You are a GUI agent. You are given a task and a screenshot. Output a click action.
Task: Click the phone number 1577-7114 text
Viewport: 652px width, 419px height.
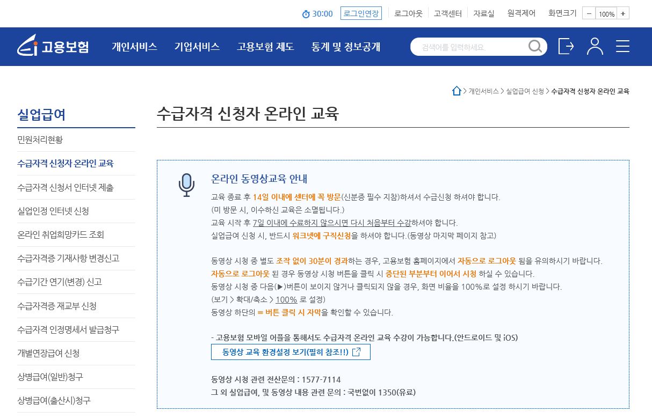(x=321, y=379)
